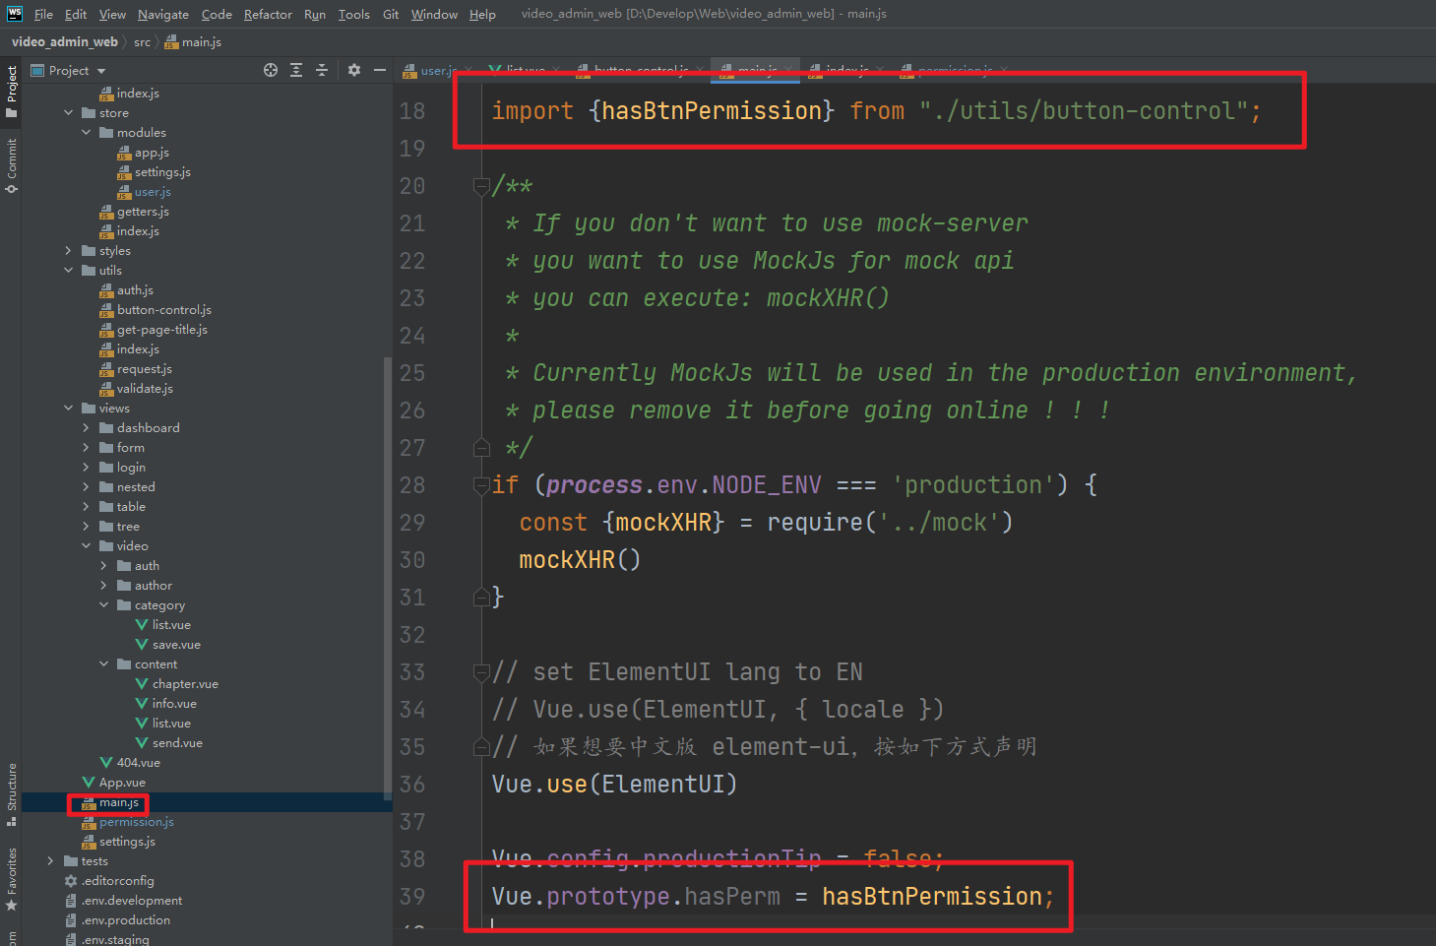Click src breadcrumb
This screenshot has width=1436, height=946.
[x=142, y=42]
